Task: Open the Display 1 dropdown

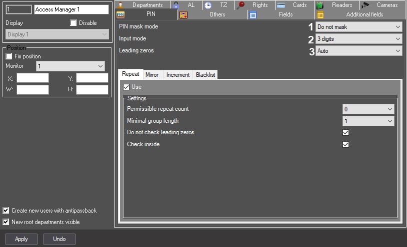Action: [57, 34]
